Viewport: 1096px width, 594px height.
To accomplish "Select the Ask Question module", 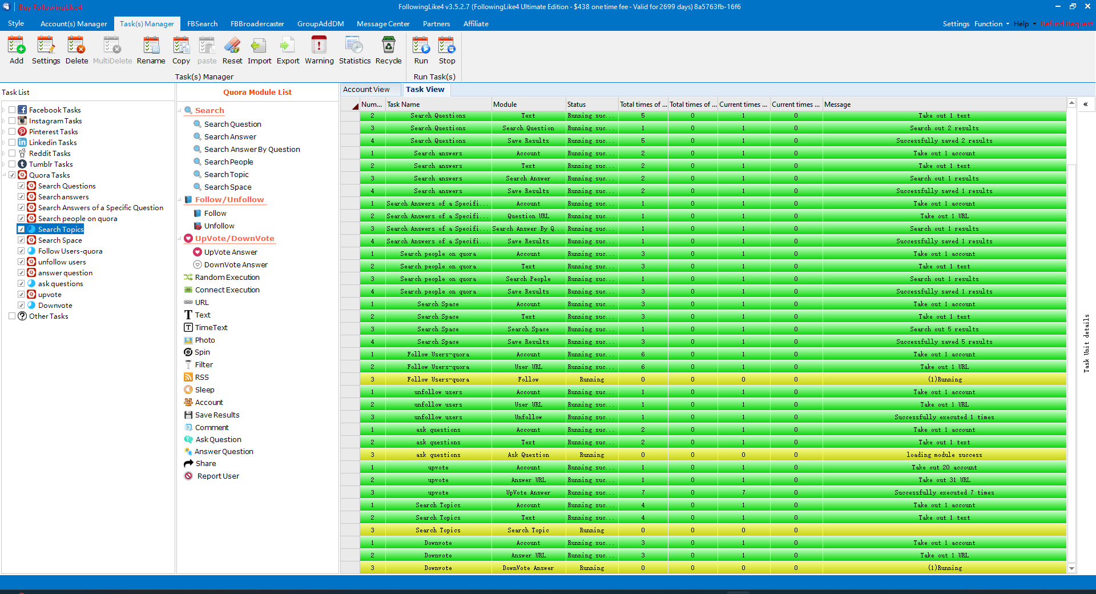I will [x=218, y=439].
